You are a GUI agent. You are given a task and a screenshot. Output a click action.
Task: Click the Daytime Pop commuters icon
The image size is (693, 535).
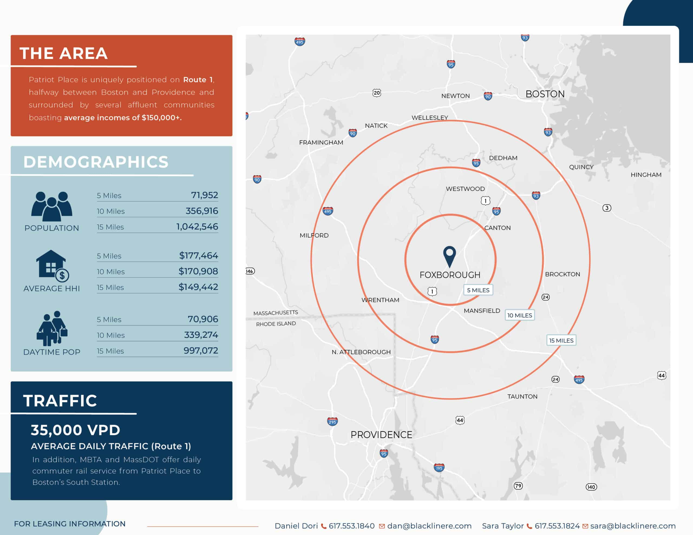coord(52,328)
